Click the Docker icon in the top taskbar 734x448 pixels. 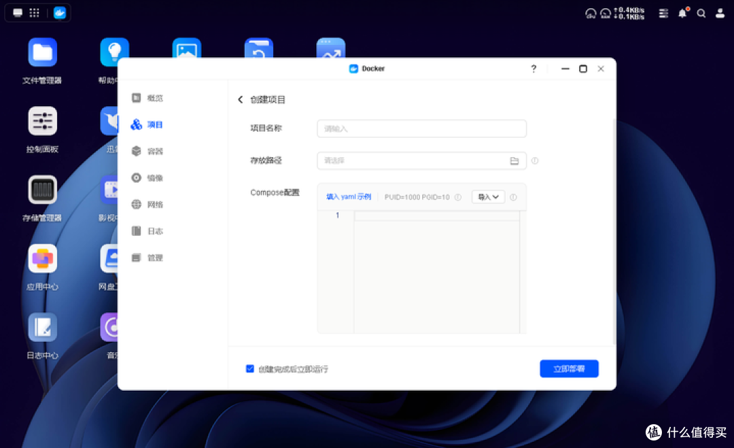click(59, 13)
